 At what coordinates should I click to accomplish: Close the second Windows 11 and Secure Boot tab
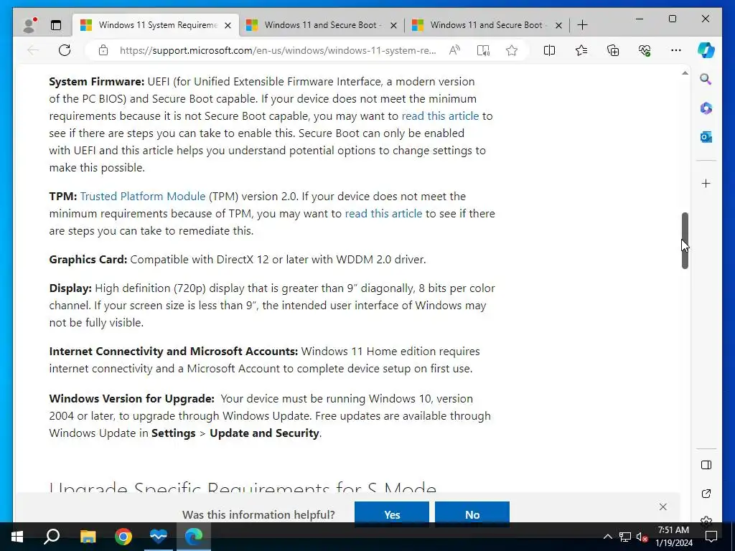394,25
